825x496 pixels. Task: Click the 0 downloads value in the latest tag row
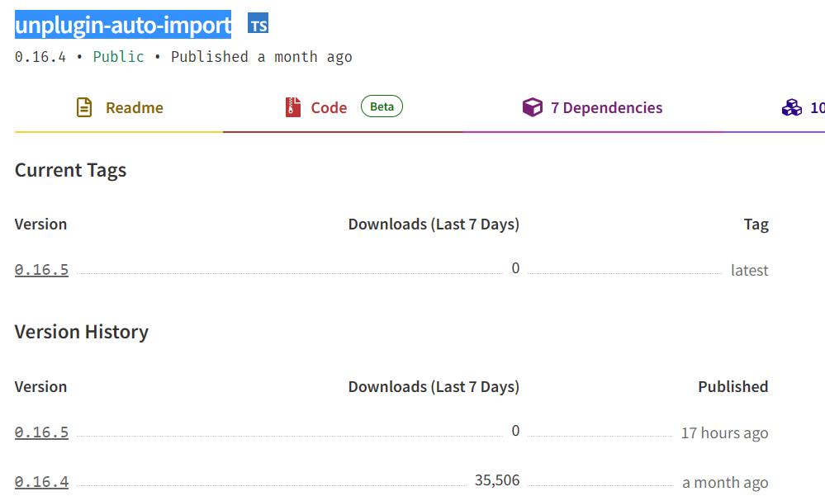(x=515, y=268)
